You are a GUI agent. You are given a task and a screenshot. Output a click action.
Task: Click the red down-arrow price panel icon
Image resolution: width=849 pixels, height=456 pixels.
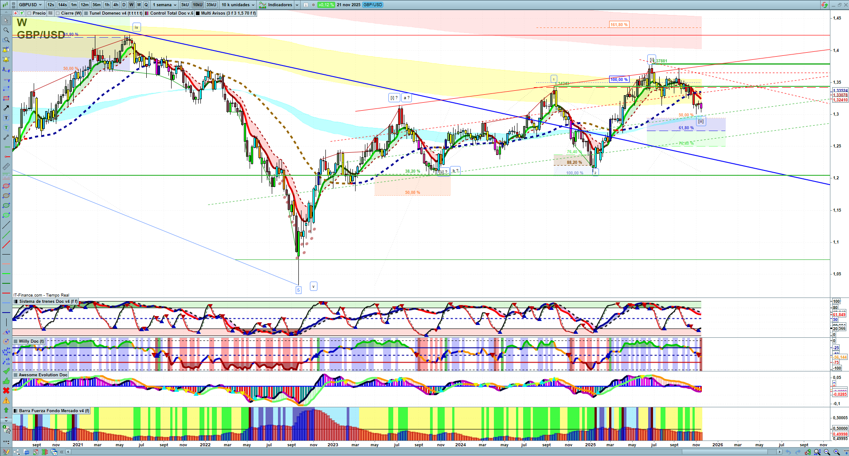[16, 13]
